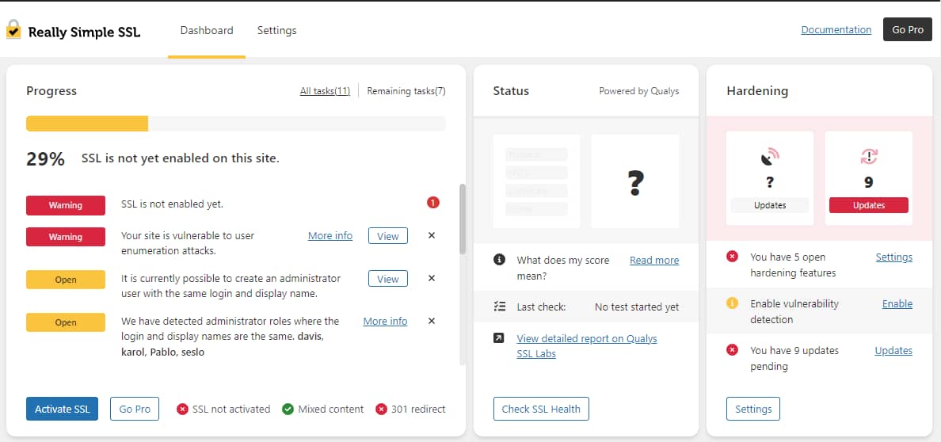Screen dimensions: 941x442
Task: Dismiss the detected administrator roles notice
Action: (x=432, y=321)
